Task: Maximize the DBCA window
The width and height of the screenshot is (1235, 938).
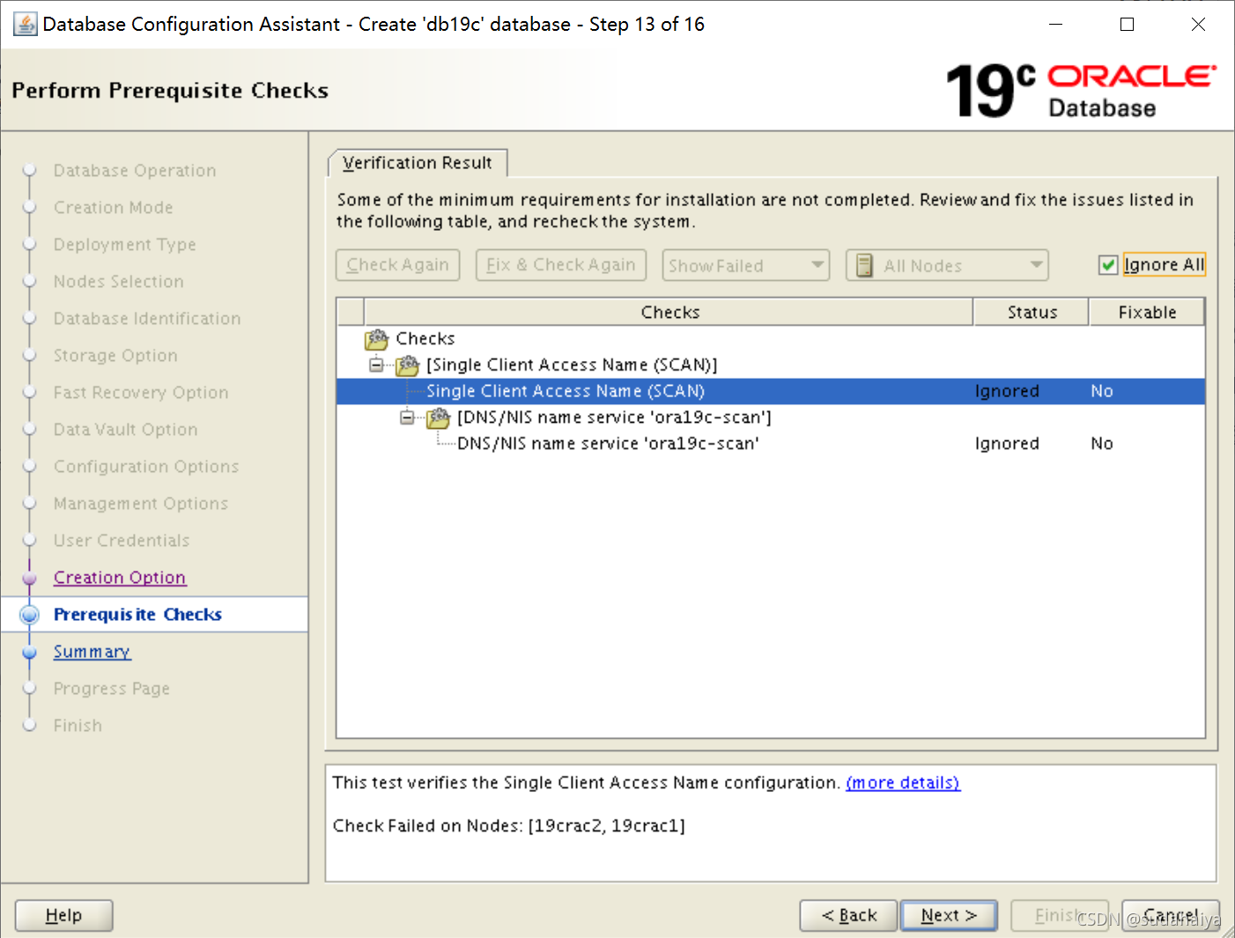Action: point(1127,25)
